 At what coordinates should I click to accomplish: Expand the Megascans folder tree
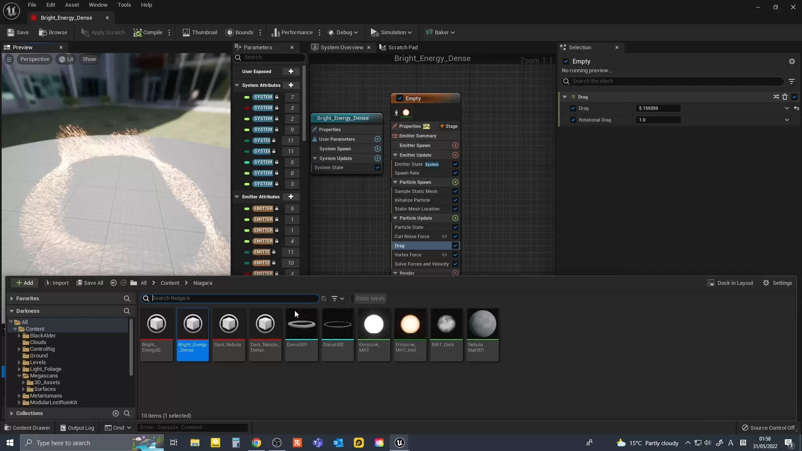pos(19,376)
